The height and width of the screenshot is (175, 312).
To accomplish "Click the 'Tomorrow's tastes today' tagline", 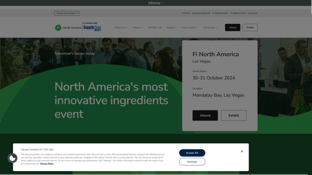I will pyautogui.click(x=74, y=53).
